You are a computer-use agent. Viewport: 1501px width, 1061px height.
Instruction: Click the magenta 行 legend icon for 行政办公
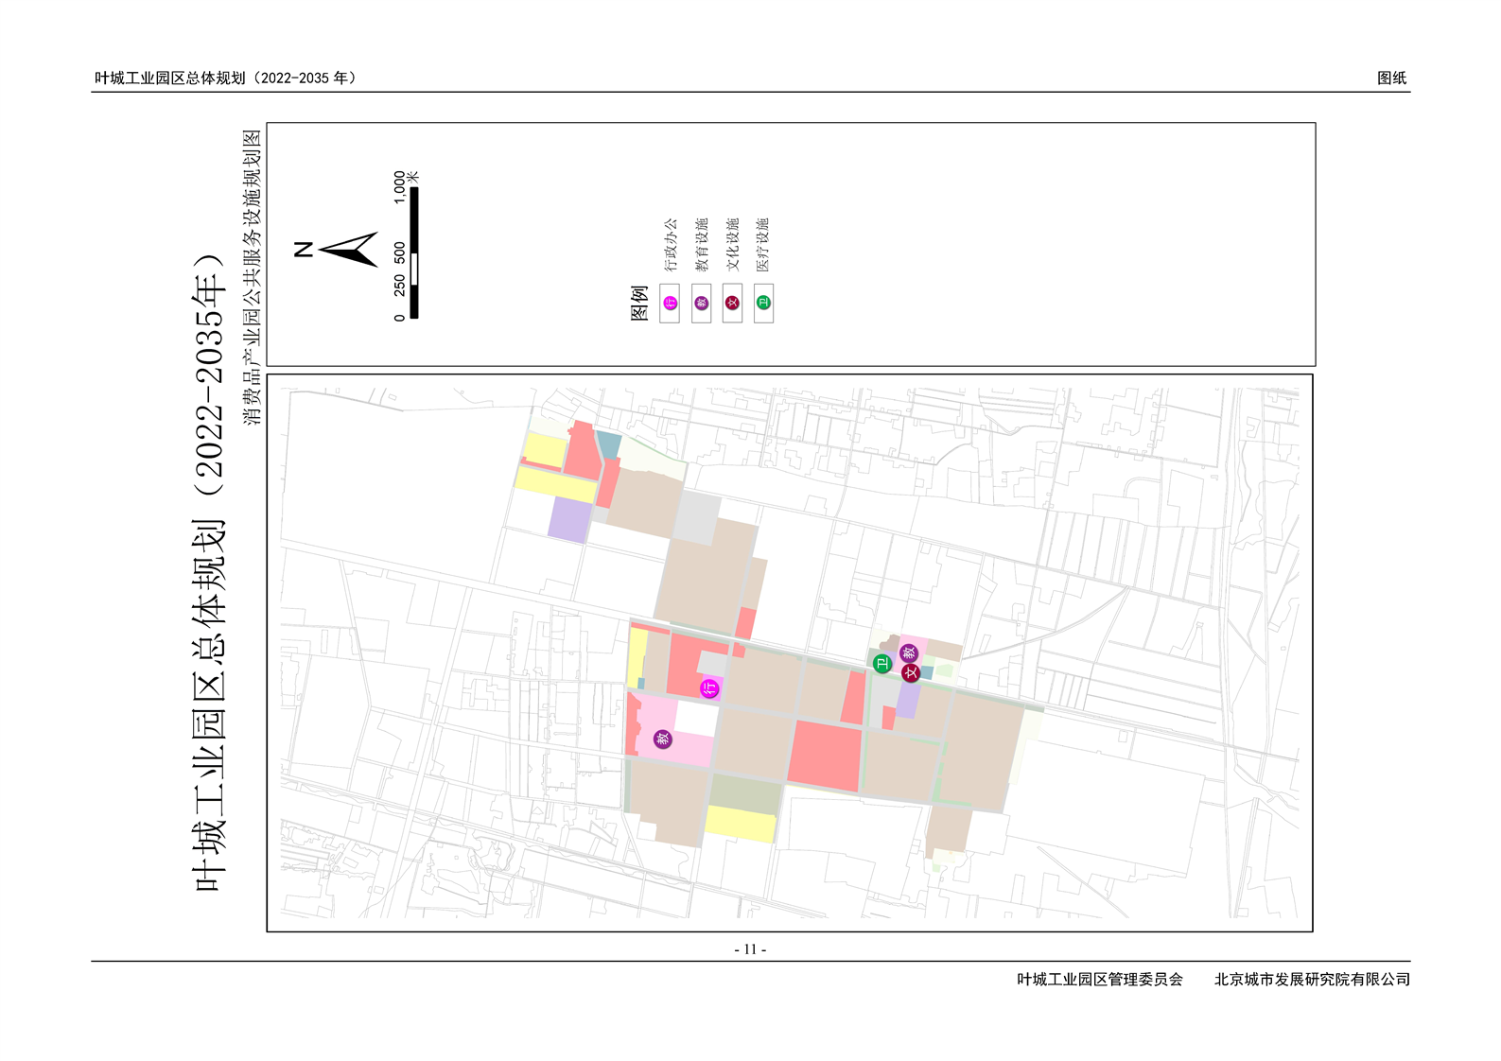(x=670, y=304)
